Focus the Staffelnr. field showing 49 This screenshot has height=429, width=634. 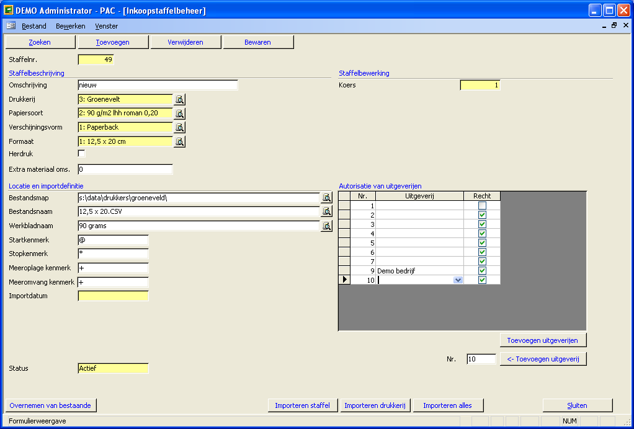coord(96,60)
